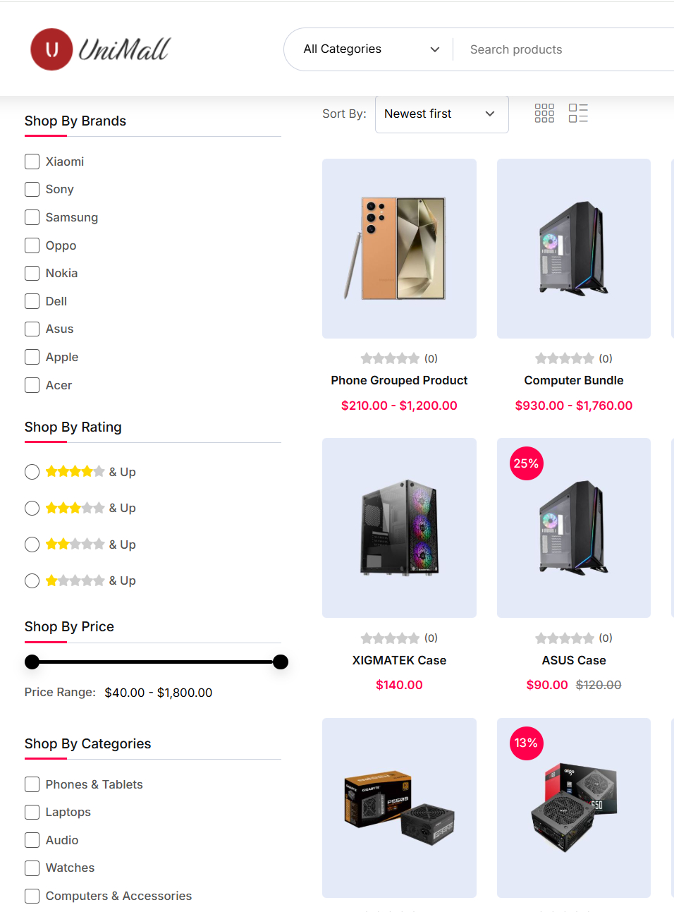Check the Apple brand filter
This screenshot has width=674, height=912.
click(x=32, y=357)
